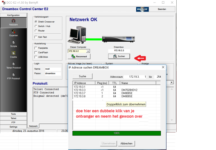This screenshot has height=150, width=216.
Task: Select the Switch / Hub option
Action: tap(36, 26)
